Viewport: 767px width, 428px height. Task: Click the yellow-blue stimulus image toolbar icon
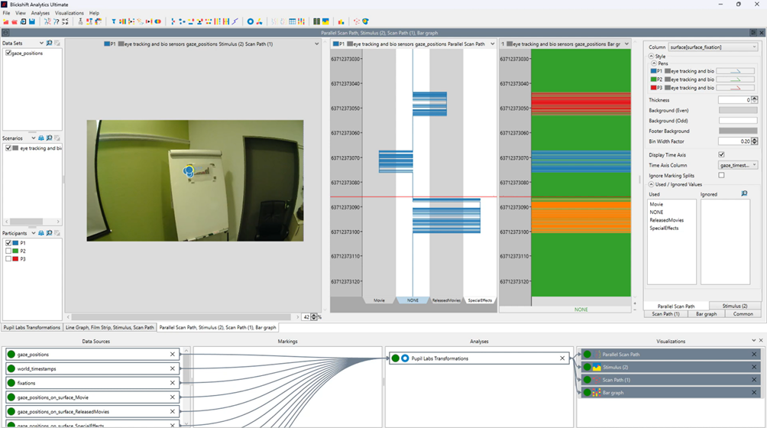325,21
